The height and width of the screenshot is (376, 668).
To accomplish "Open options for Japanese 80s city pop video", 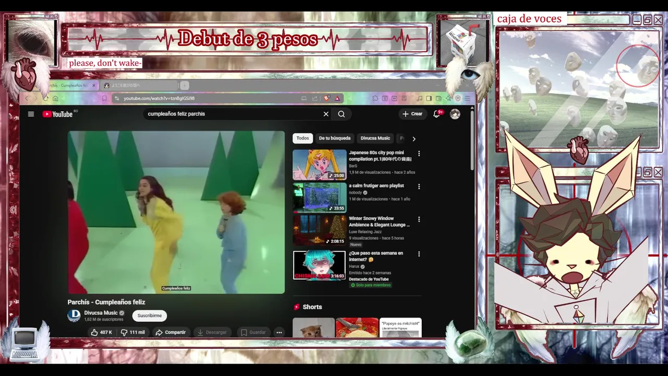I will click(419, 154).
